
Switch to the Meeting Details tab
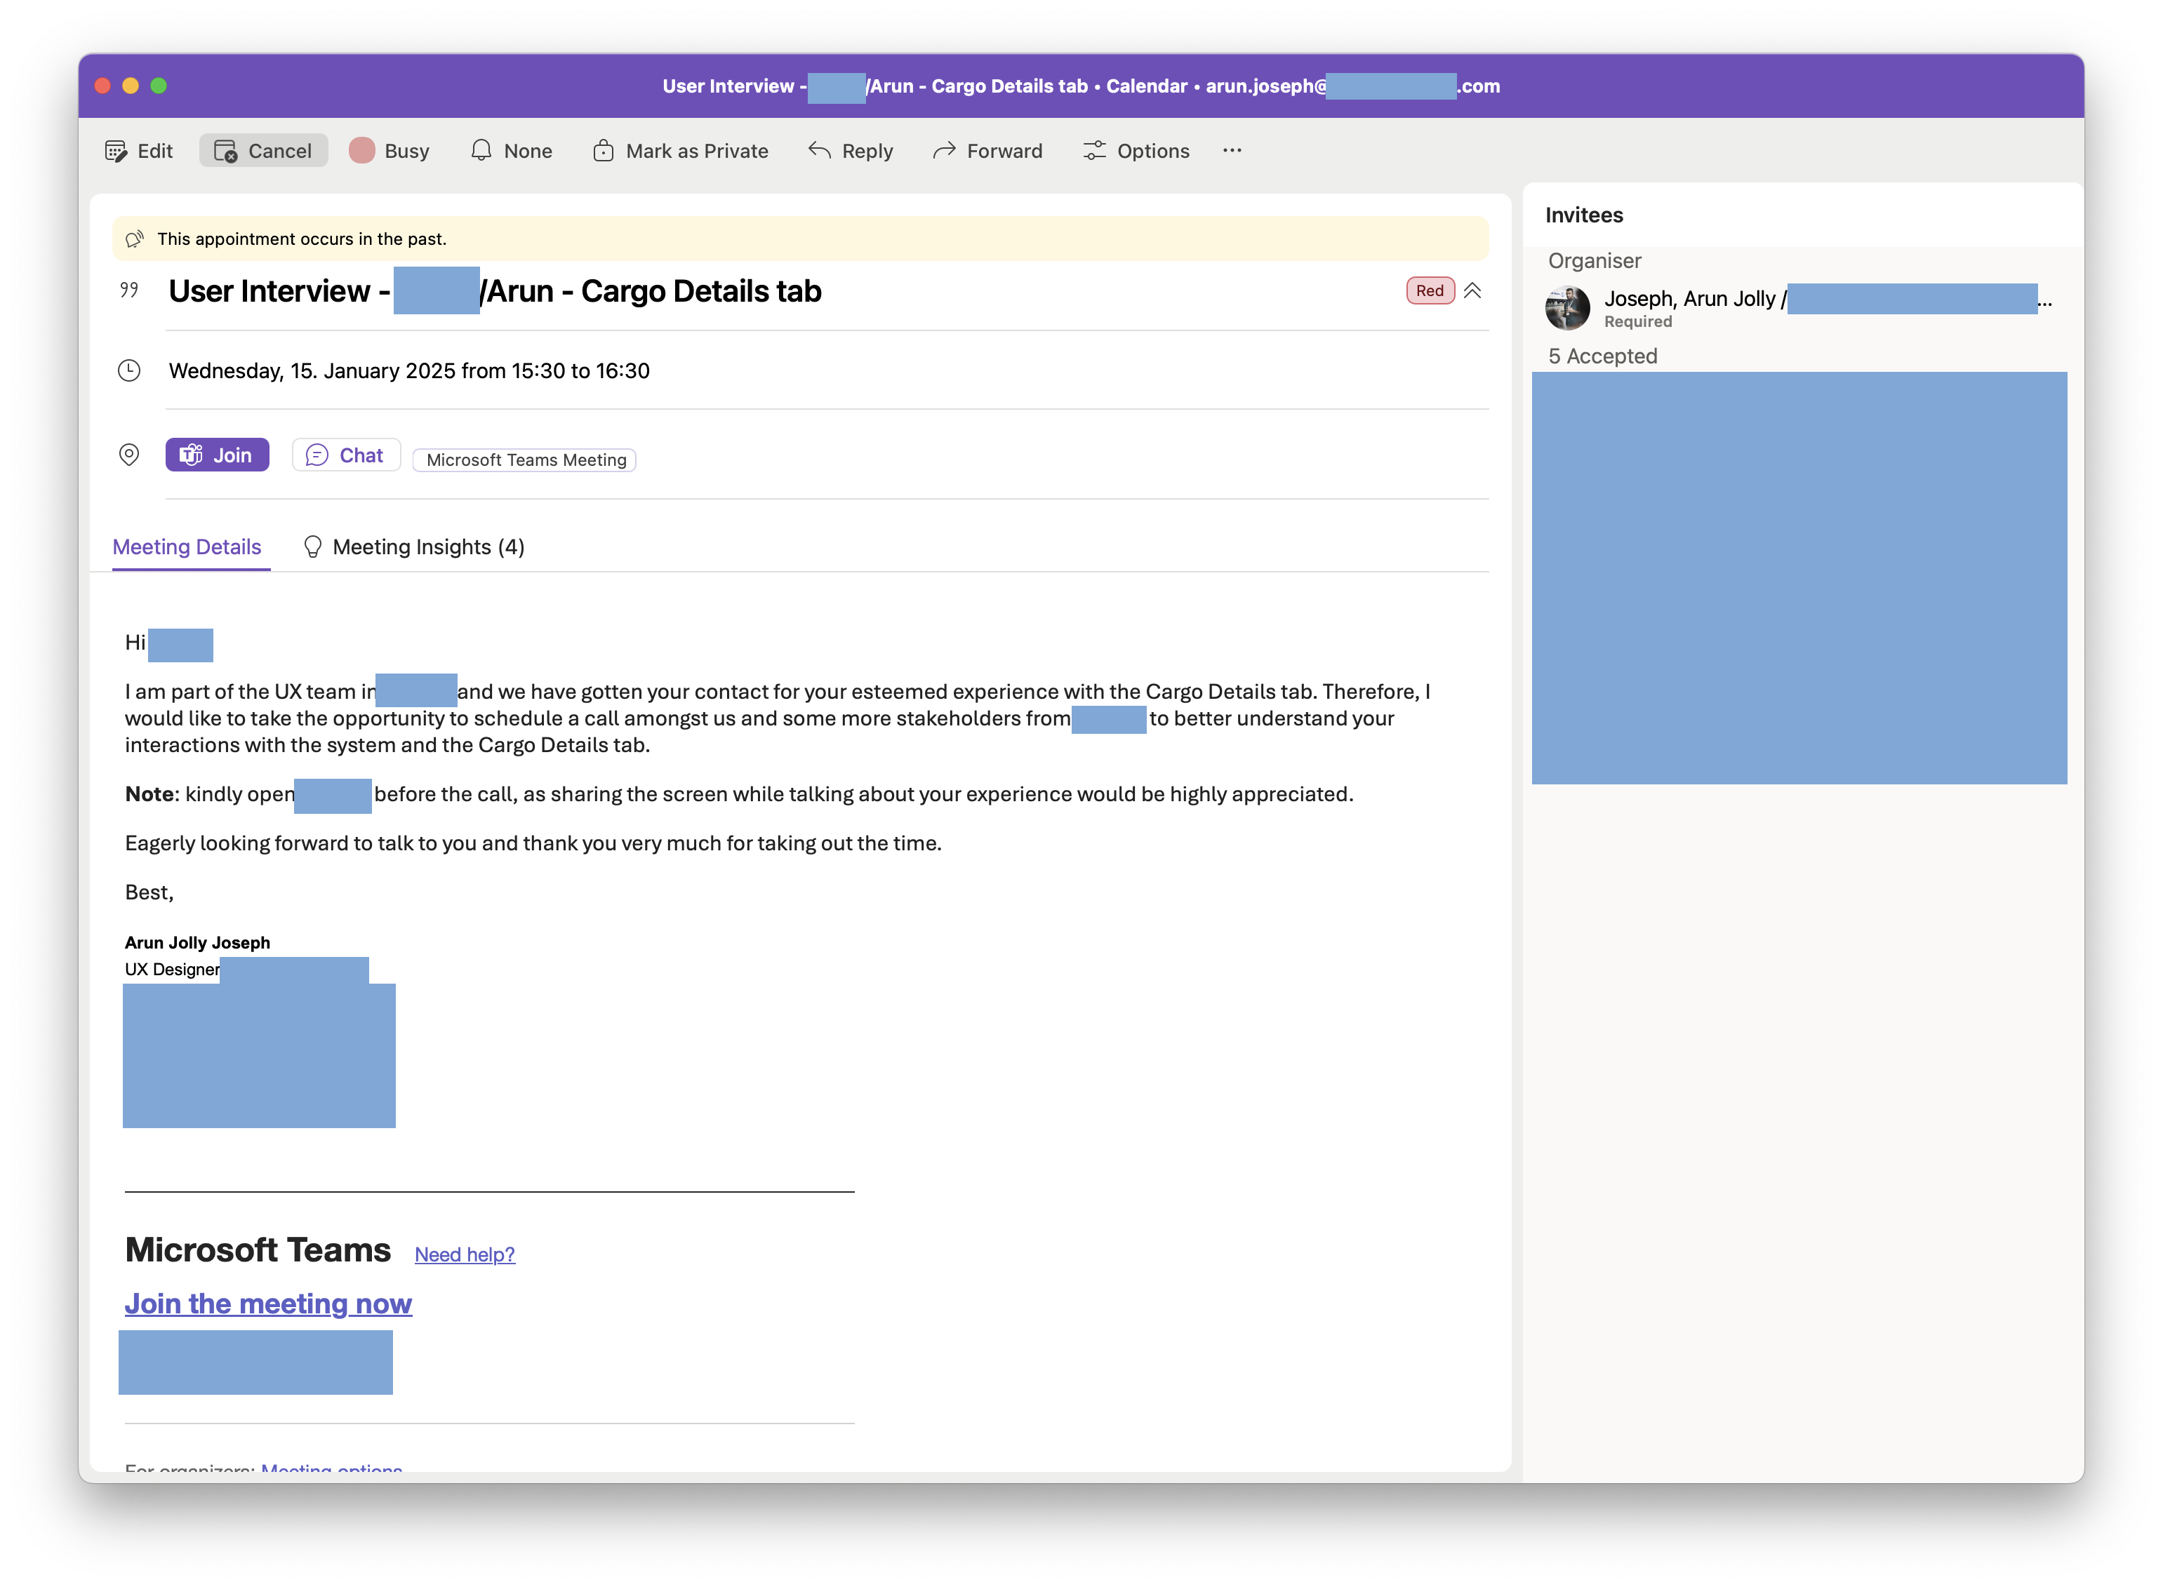(x=187, y=547)
